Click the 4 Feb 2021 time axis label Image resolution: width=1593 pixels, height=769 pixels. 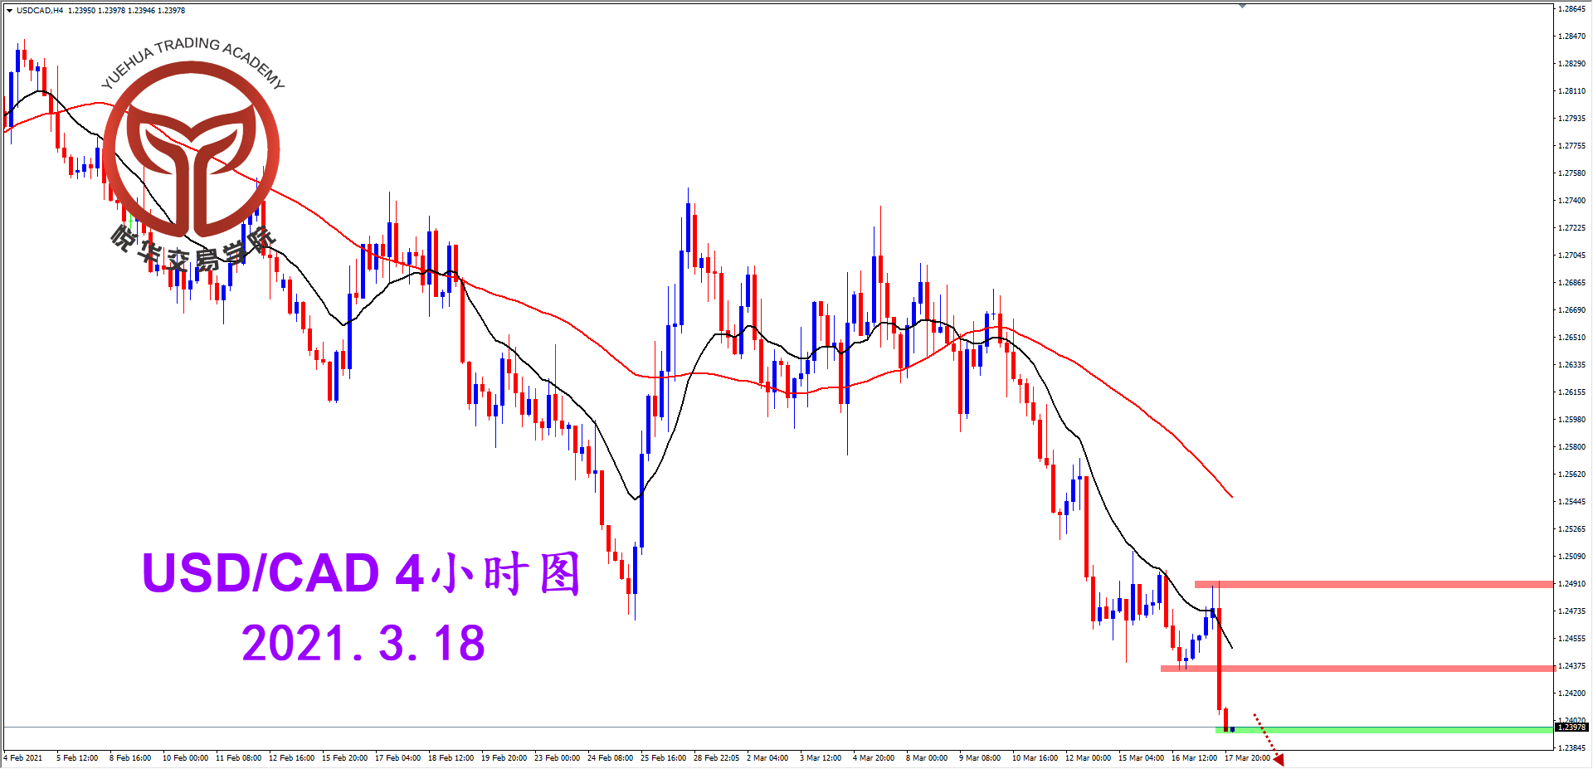click(x=23, y=758)
